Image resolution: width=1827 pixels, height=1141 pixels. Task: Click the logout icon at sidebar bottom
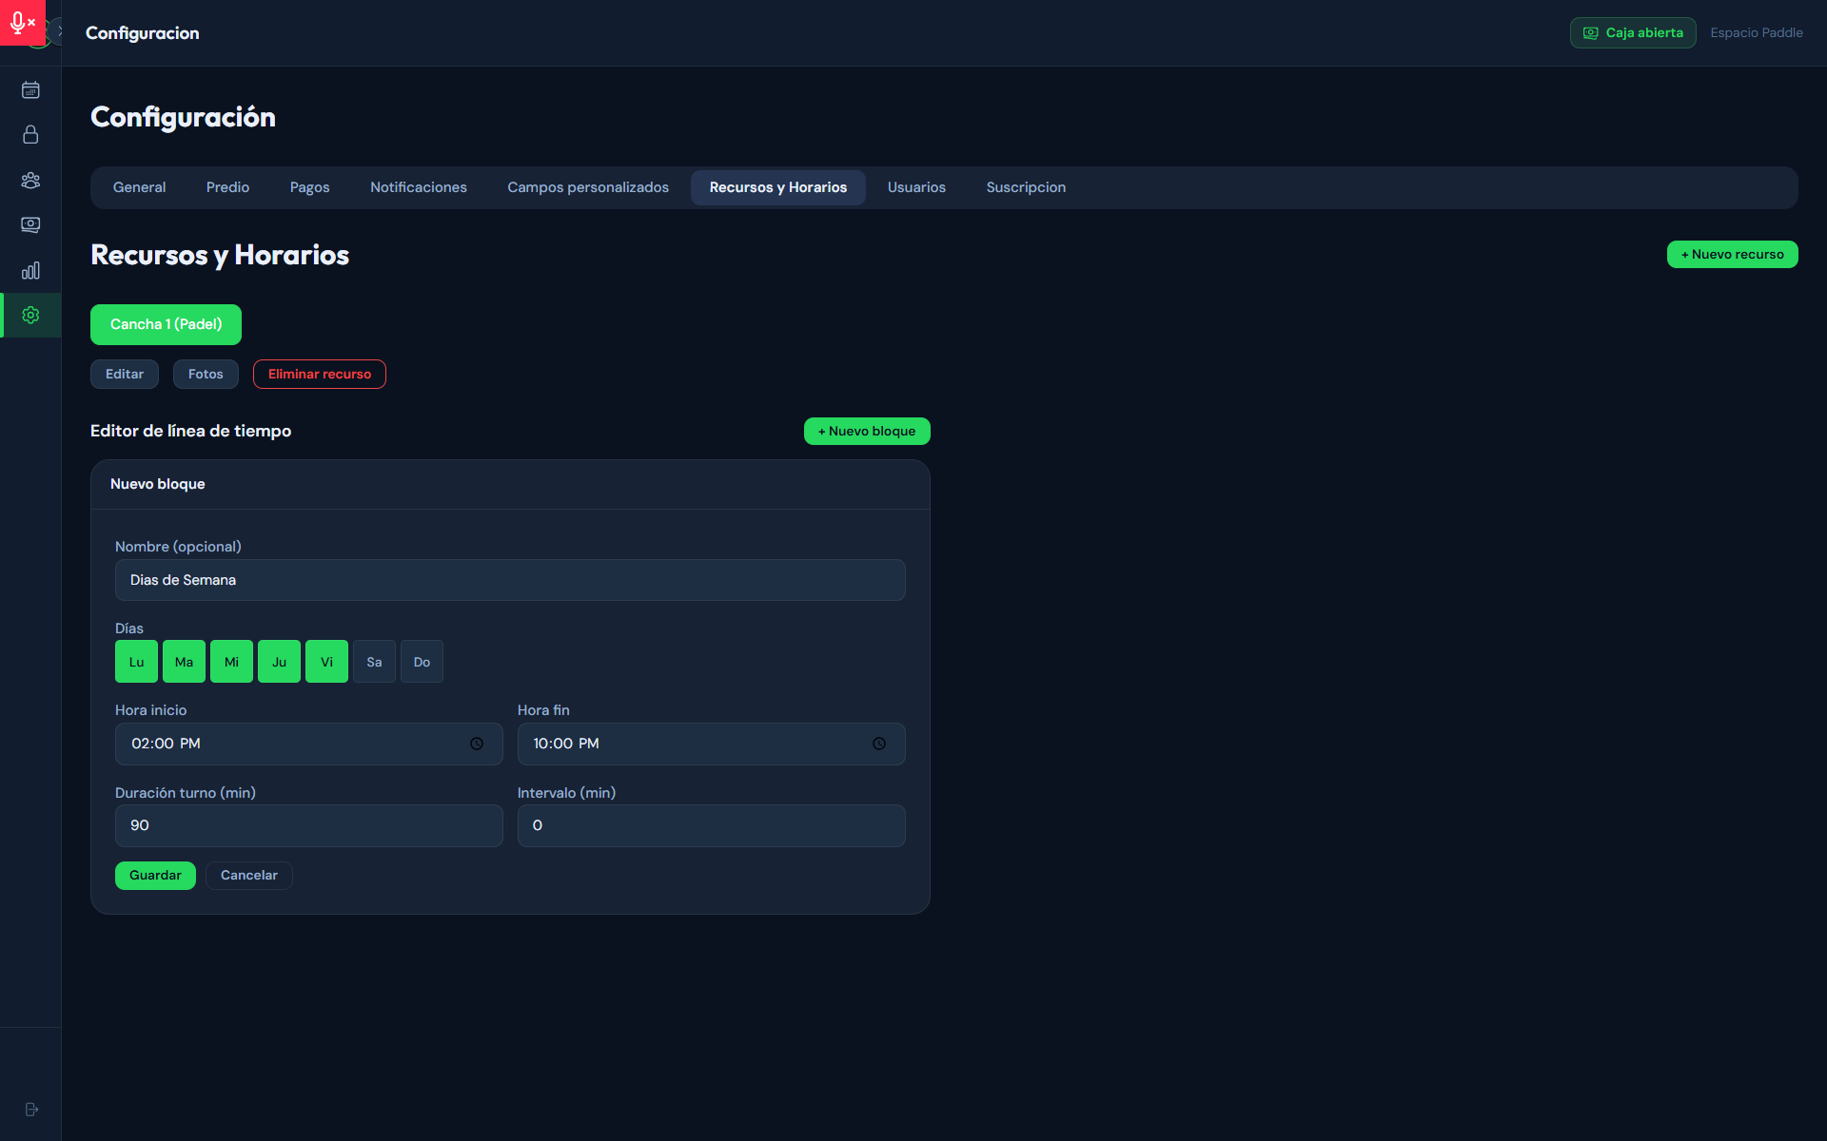pos(31,1110)
